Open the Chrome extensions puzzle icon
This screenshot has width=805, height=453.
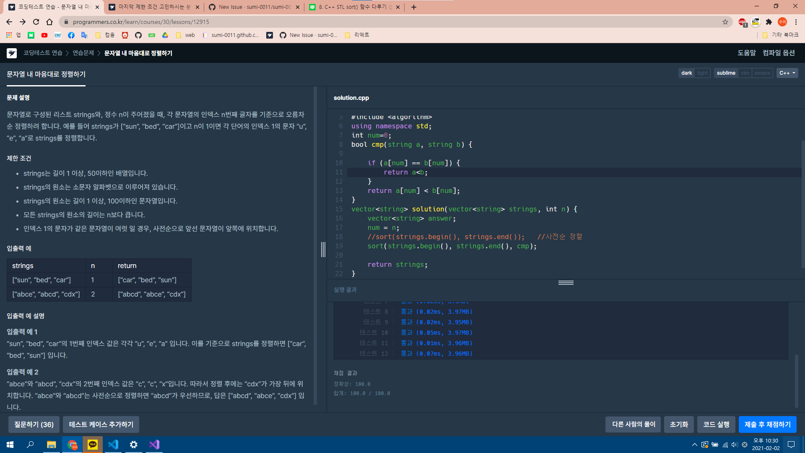(x=769, y=22)
